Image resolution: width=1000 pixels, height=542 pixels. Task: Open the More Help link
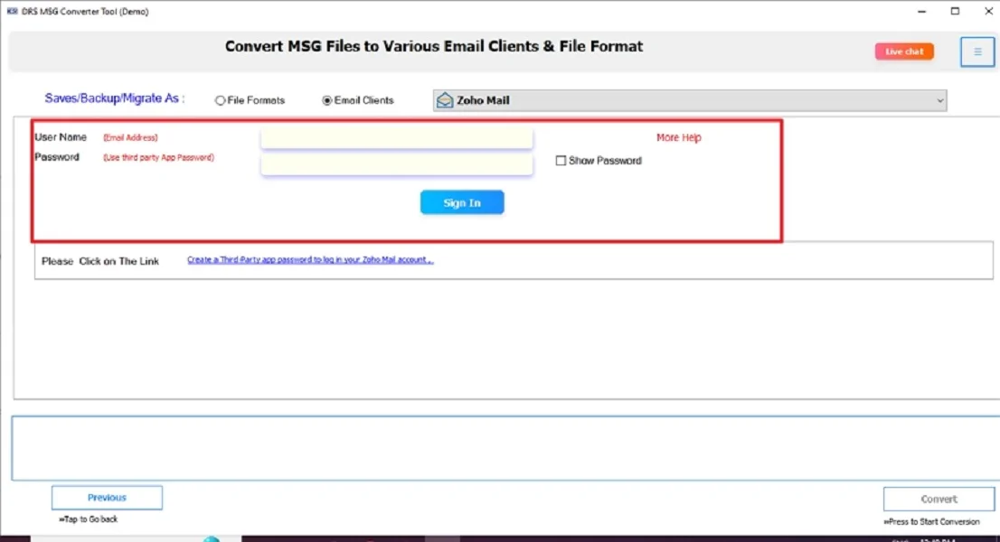coord(678,138)
